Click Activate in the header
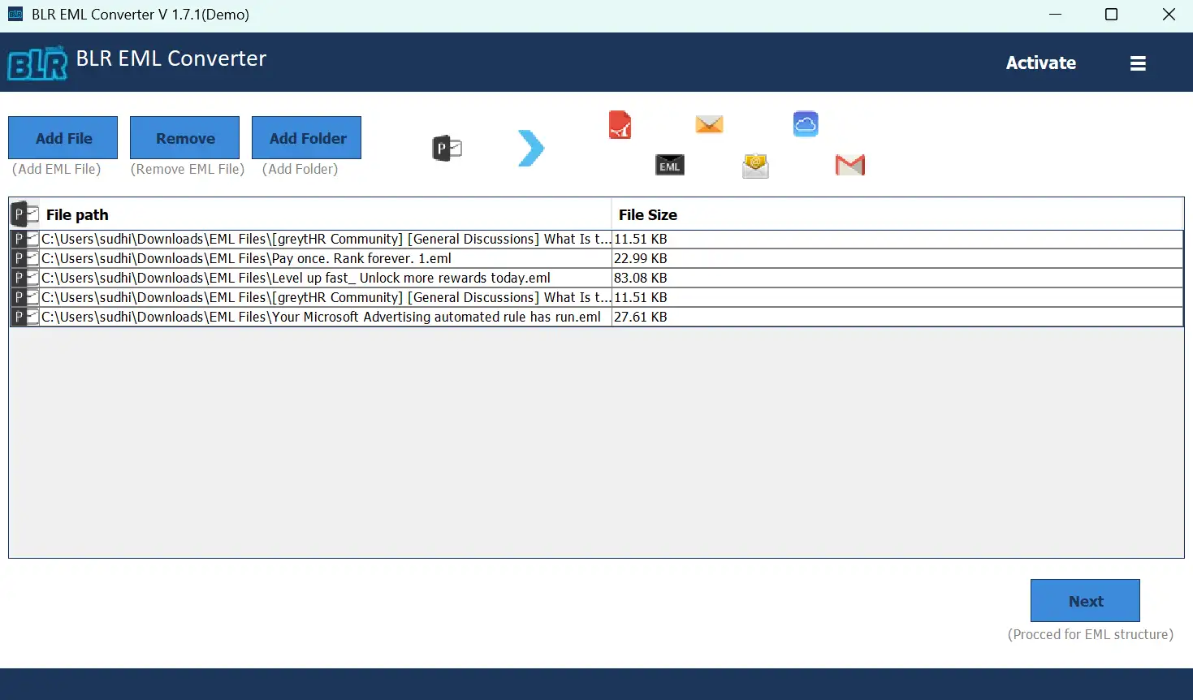1193x700 pixels. (x=1040, y=63)
